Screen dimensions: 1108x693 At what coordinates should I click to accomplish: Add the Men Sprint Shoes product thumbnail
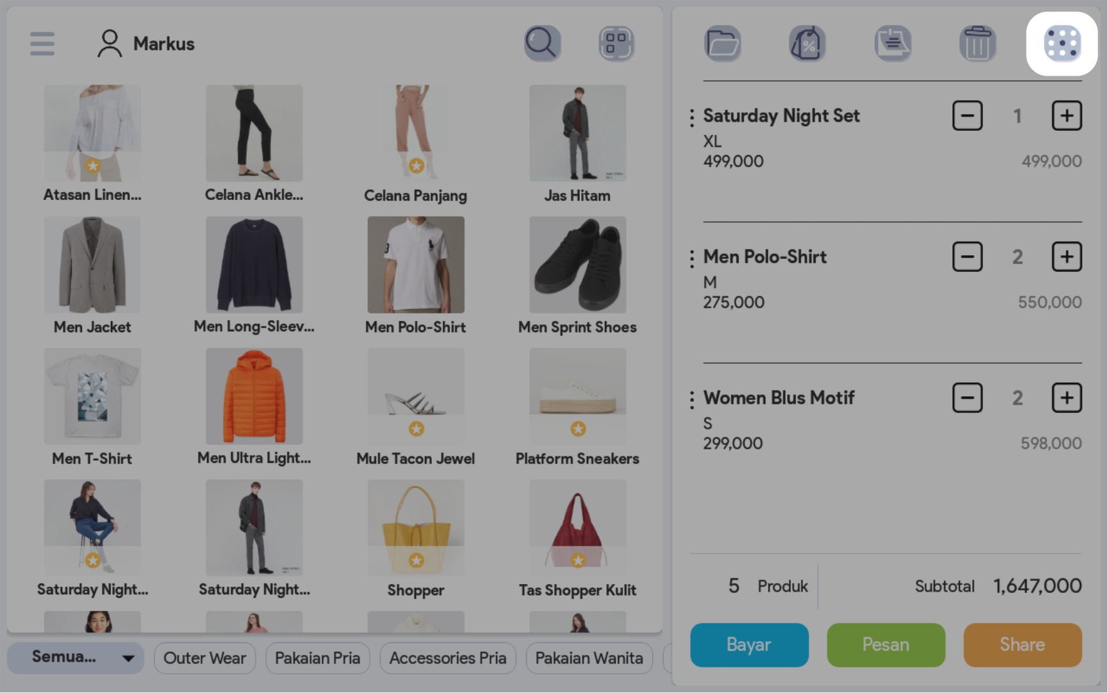[577, 265]
